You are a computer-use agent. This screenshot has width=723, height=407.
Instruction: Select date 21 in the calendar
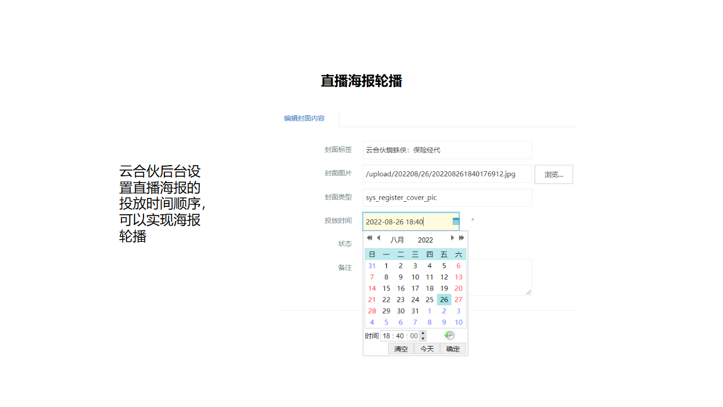tap(372, 300)
